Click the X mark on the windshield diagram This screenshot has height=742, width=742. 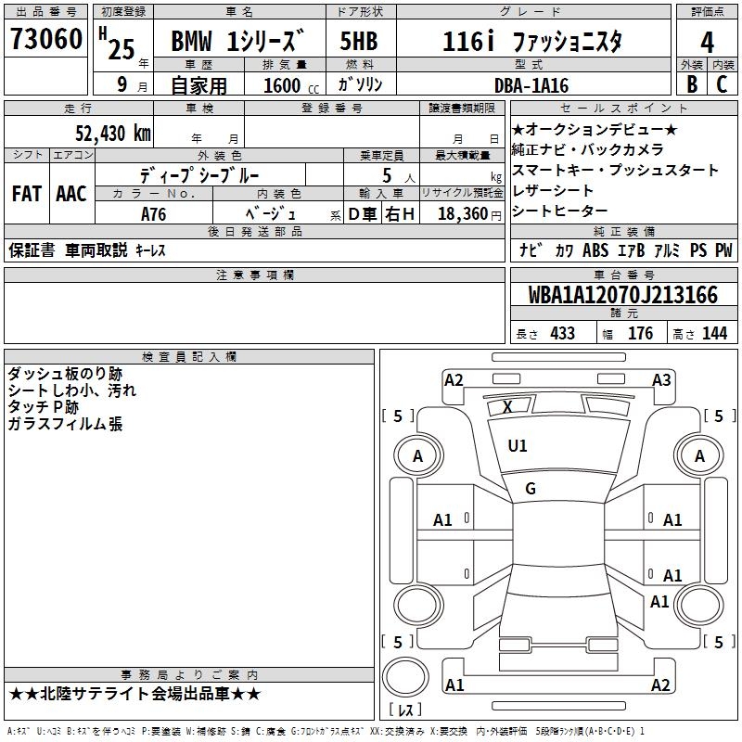point(507,406)
